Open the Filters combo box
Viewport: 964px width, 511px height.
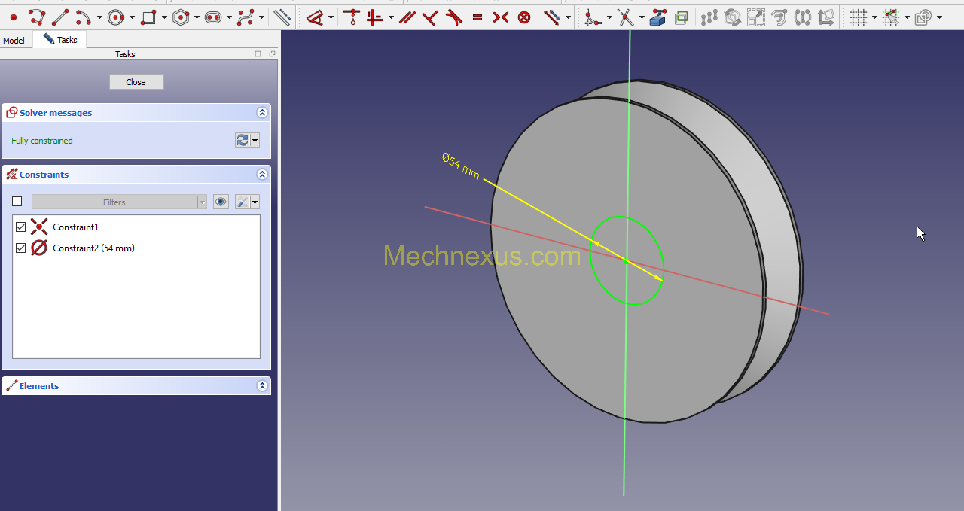point(119,202)
